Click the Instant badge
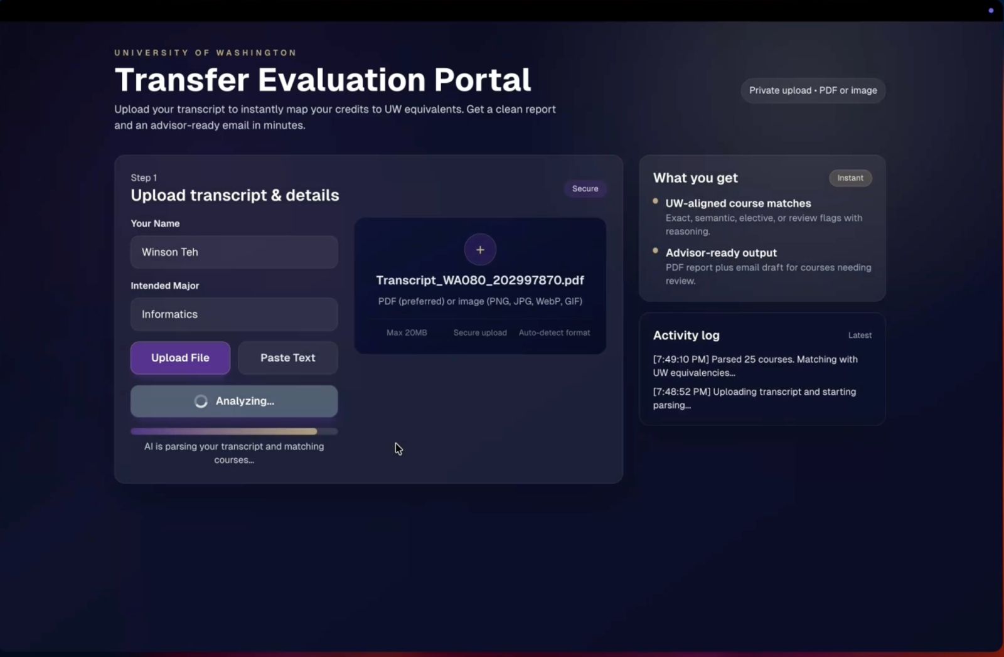1004x657 pixels. (x=850, y=178)
